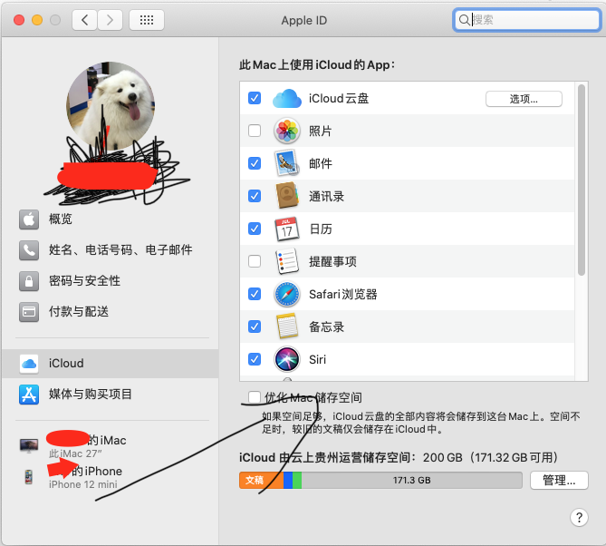The width and height of the screenshot is (606, 546).
Task: Select the 的iPhone device entry
Action: tap(111, 476)
